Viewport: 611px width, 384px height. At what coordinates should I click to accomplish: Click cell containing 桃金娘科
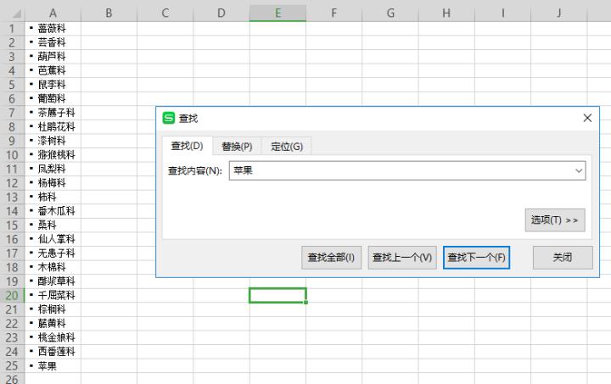click(53, 337)
